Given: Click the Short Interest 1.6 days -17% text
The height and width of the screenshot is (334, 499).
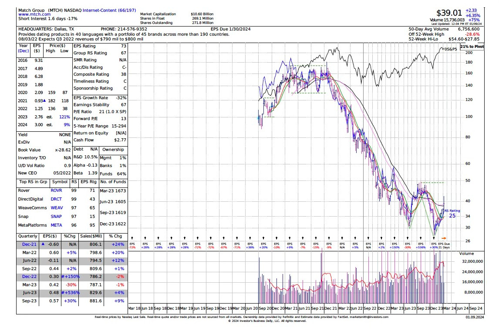Looking at the screenshot, I should pyautogui.click(x=48, y=18).
